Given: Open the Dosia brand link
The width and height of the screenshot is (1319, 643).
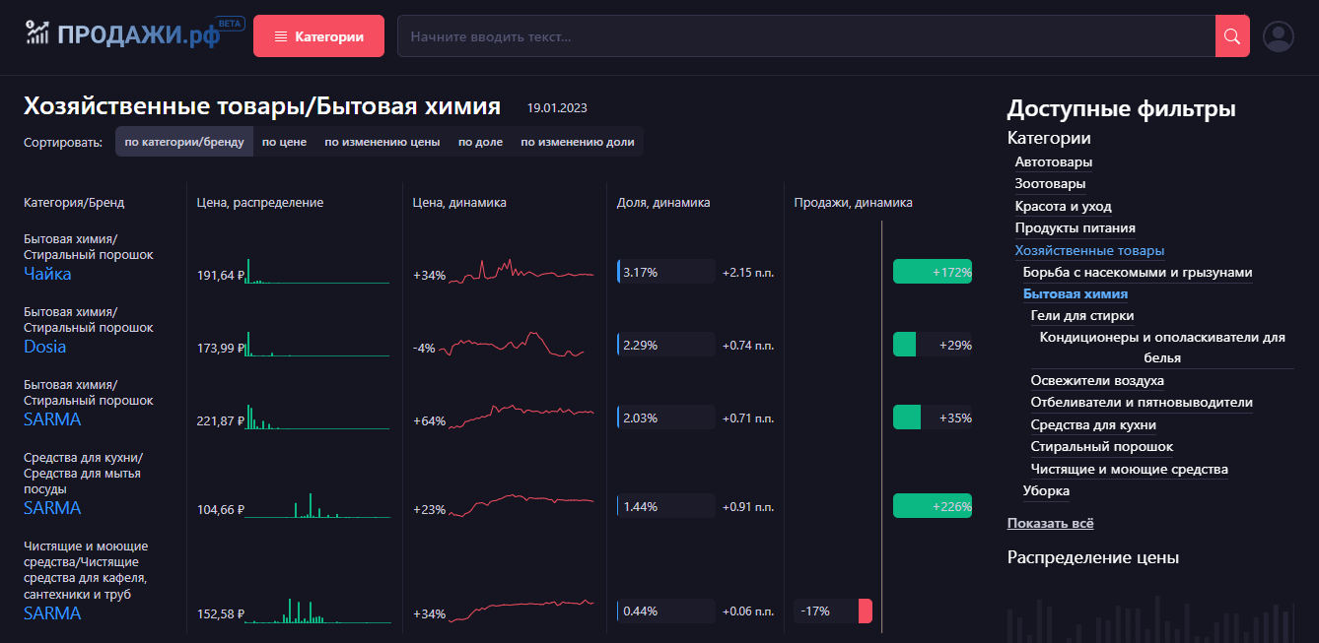Looking at the screenshot, I should tap(45, 347).
